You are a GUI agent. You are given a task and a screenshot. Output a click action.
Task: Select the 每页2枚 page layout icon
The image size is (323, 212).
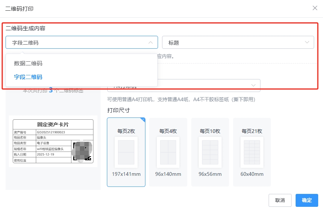click(126, 152)
